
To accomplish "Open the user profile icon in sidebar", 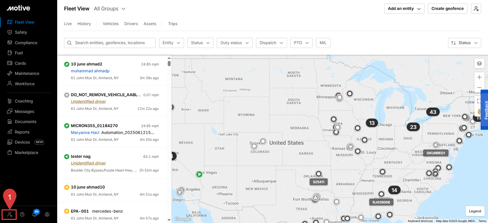I will 47,214.
